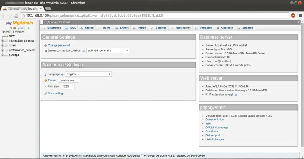Image resolution: width=304 pixels, height=159 pixels.
Task: Click the Databases tab icon
Action: 44,28
